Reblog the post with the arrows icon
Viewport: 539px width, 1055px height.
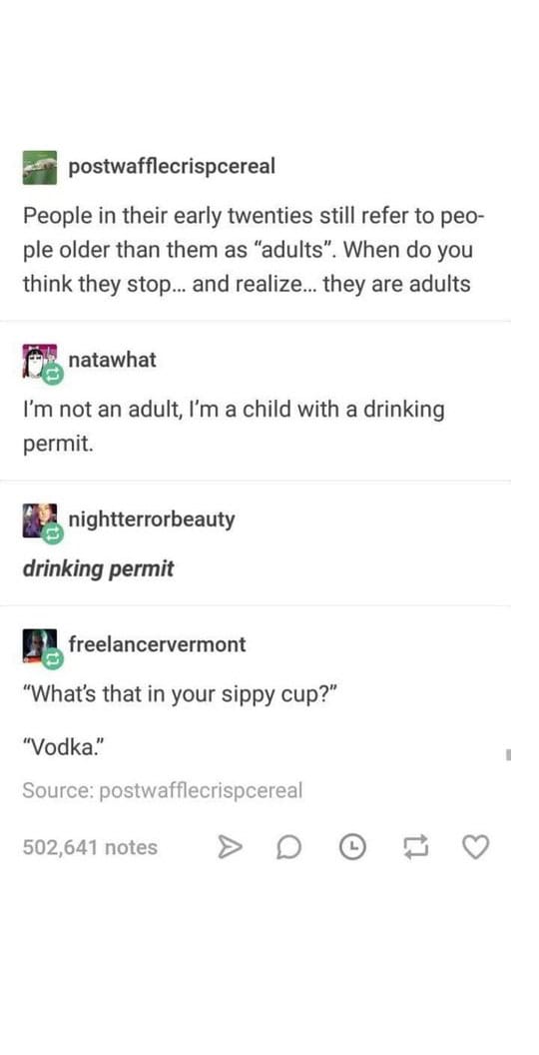tap(414, 846)
